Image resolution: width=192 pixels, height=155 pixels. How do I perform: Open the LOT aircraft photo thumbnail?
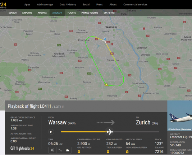pos(180,116)
